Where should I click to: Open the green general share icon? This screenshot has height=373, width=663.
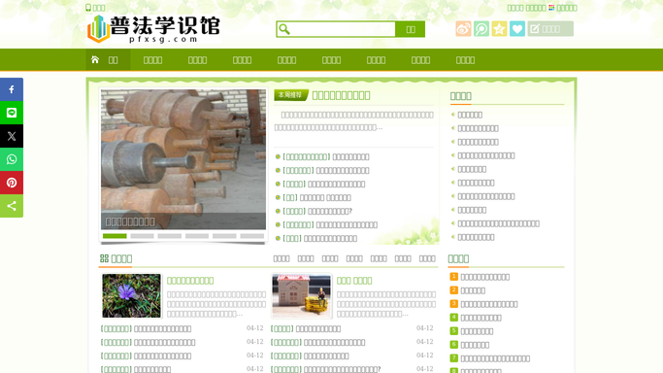pos(12,206)
